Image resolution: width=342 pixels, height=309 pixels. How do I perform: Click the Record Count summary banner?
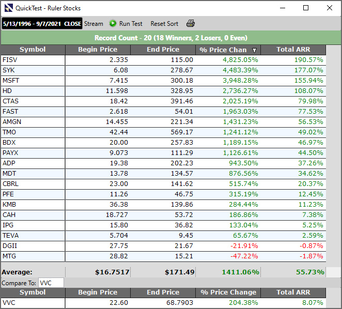[171, 38]
